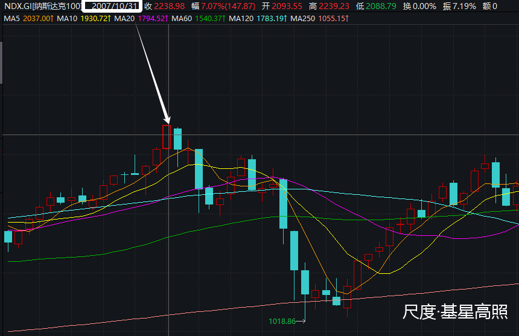
Task: Click the closing price 2238.98
Action: [x=170, y=6]
